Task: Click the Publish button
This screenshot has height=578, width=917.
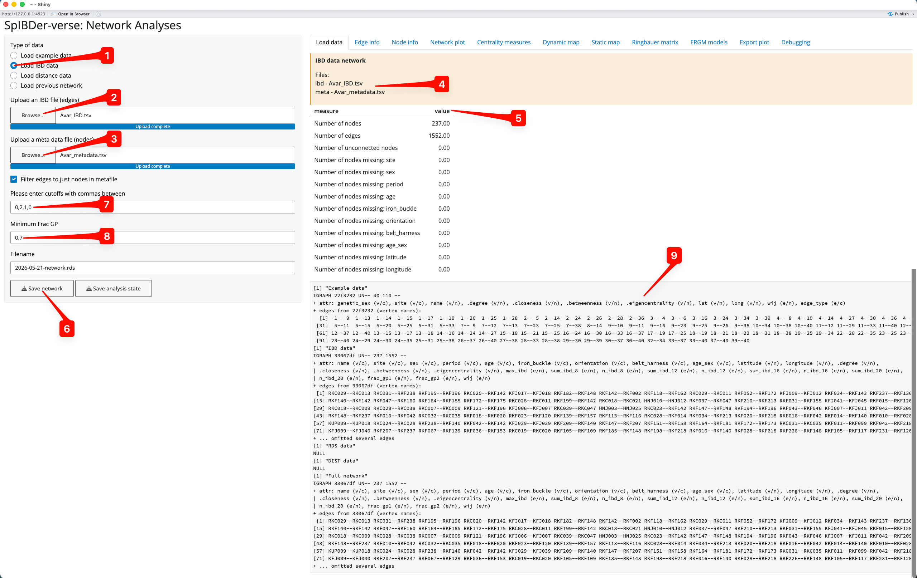Action: tap(901, 14)
